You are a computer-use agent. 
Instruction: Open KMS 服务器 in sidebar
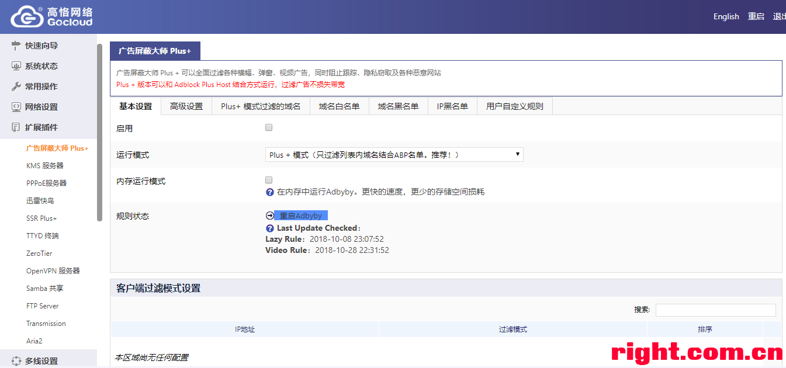coord(44,166)
